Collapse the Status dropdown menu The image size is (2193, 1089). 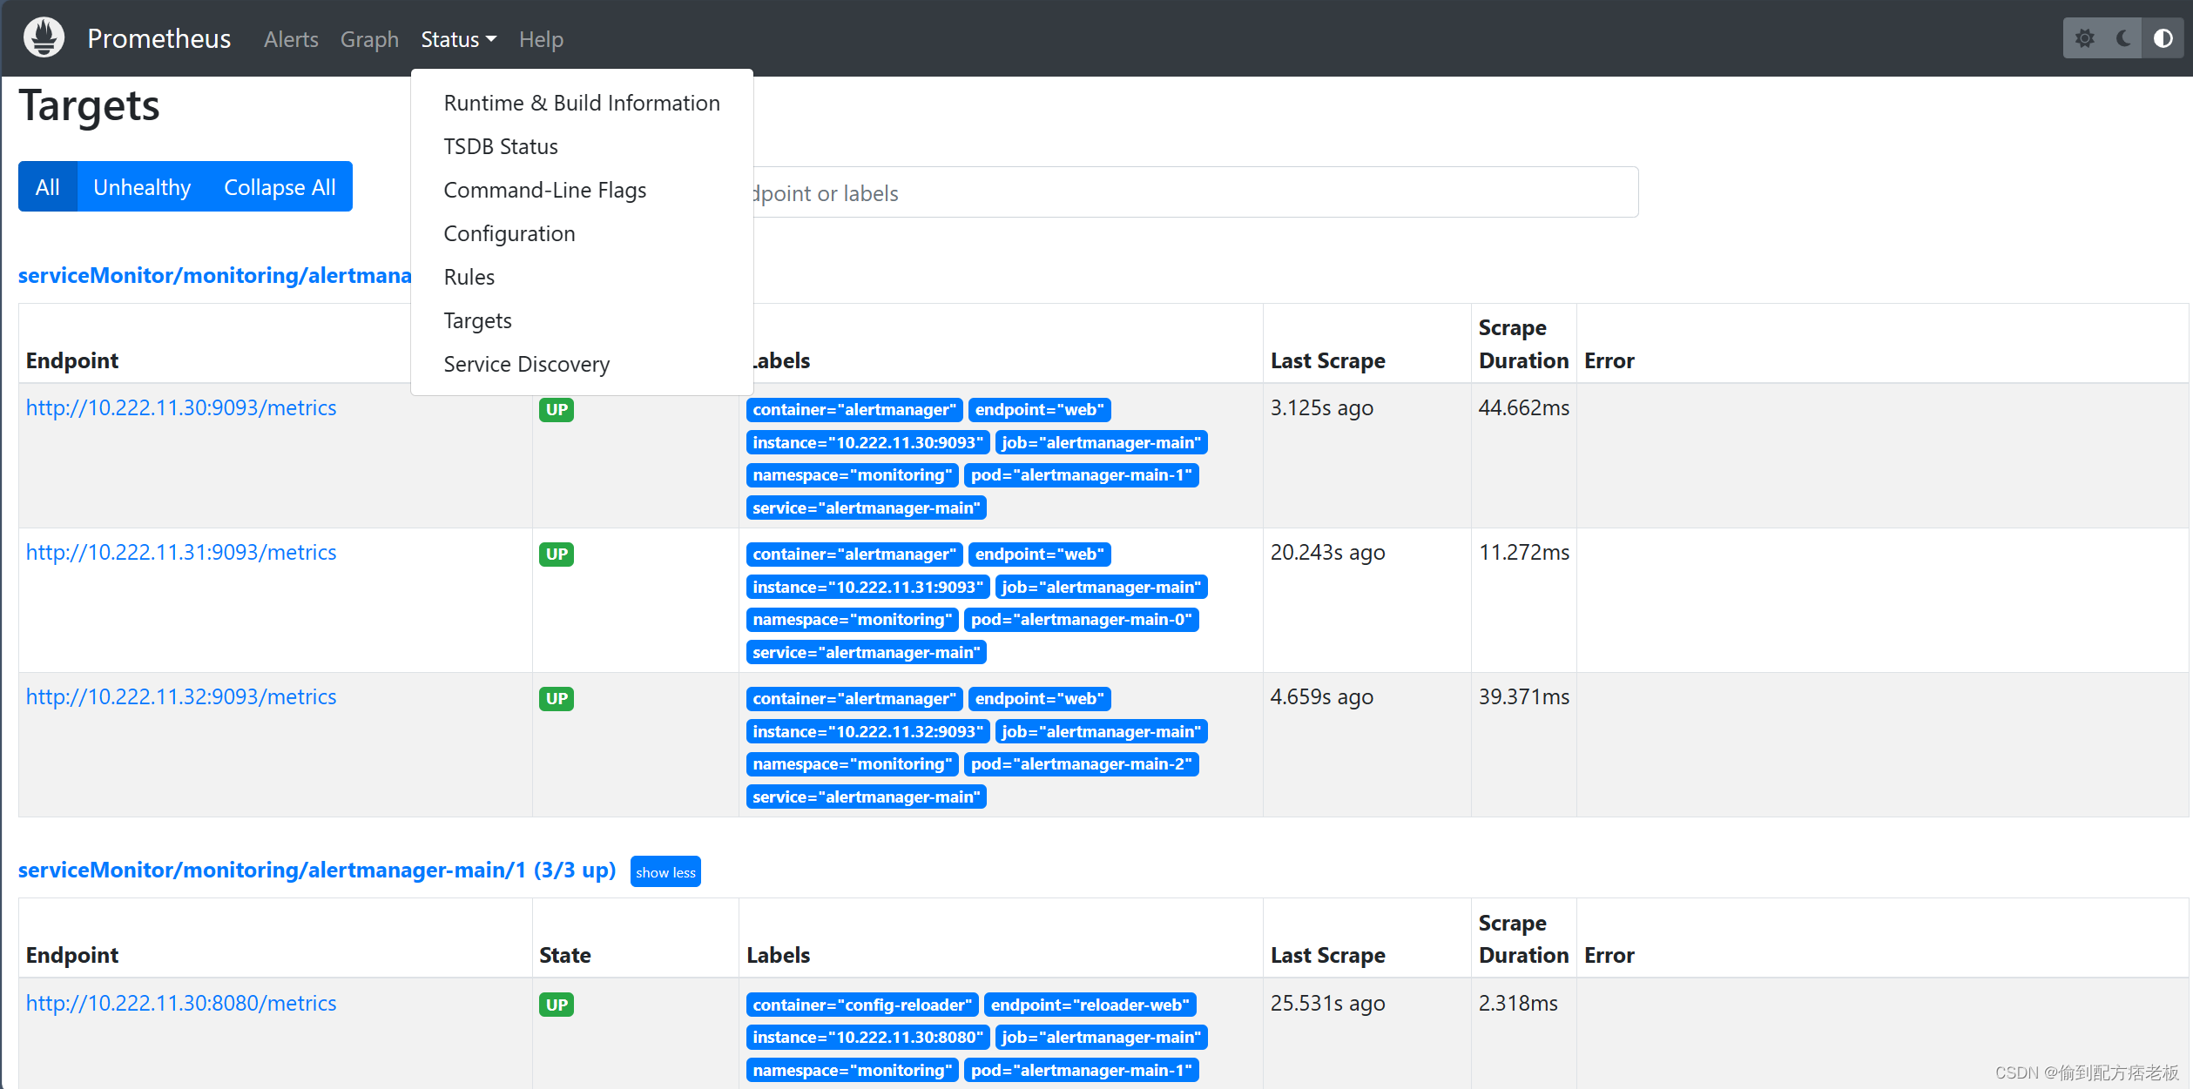[x=458, y=39]
